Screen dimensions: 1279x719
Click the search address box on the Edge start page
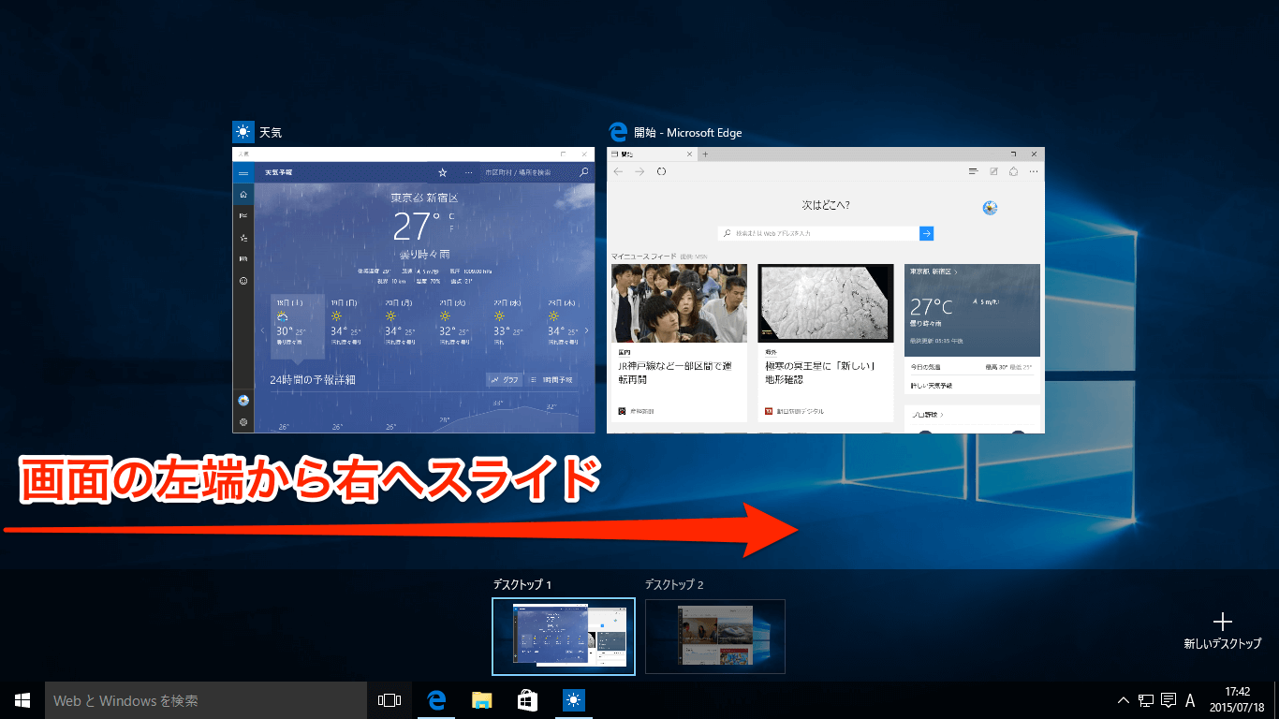coord(818,233)
